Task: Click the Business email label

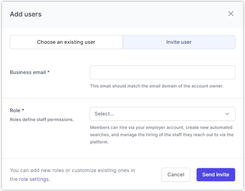Action: click(x=28, y=72)
